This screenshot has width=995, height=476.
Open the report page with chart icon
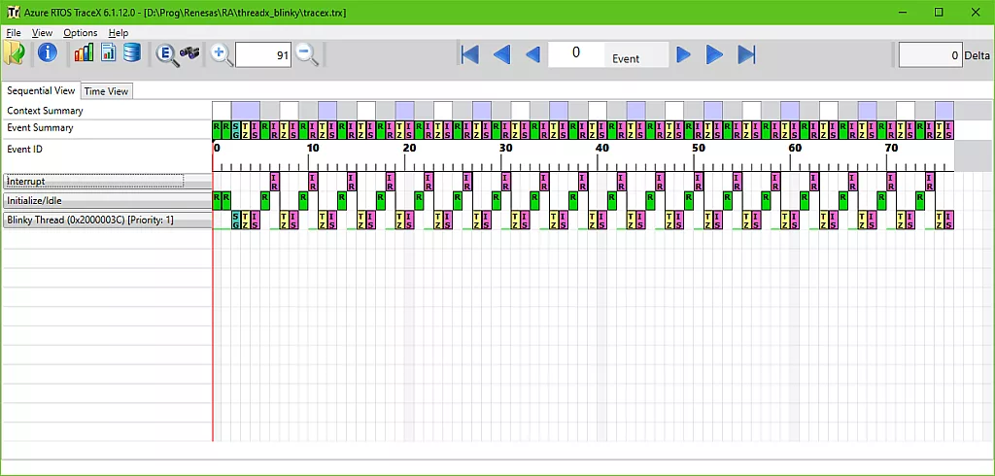(x=109, y=53)
